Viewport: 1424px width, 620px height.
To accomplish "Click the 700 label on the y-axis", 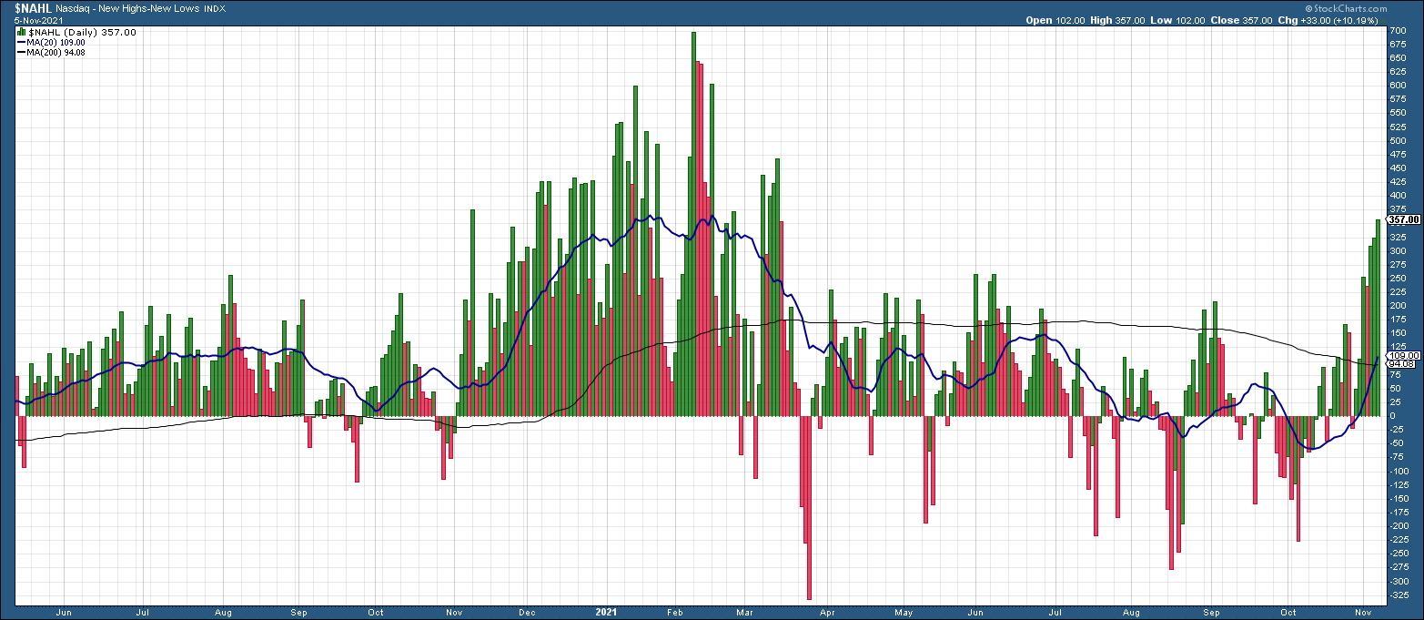I will [1397, 30].
